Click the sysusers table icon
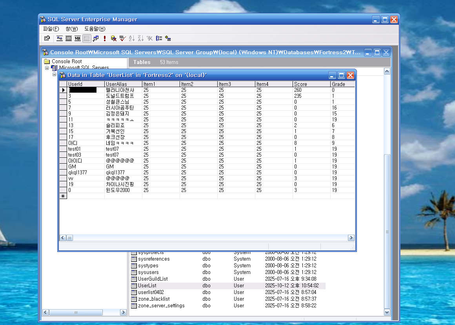 coord(134,272)
